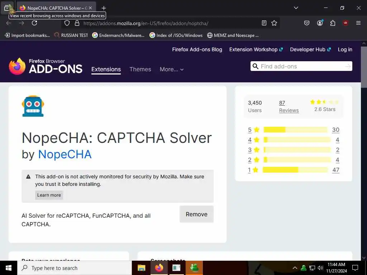Image resolution: width=367 pixels, height=275 pixels.
Task: Click the 2.6 Stars rating
Action: click(x=325, y=106)
